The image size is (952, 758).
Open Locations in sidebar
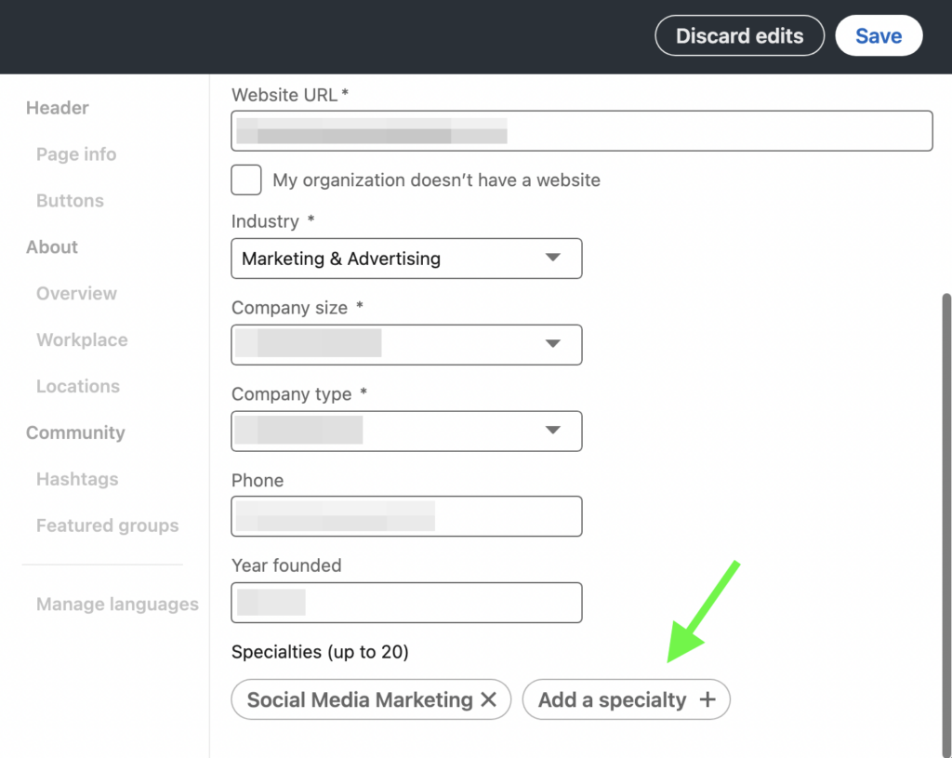point(78,386)
